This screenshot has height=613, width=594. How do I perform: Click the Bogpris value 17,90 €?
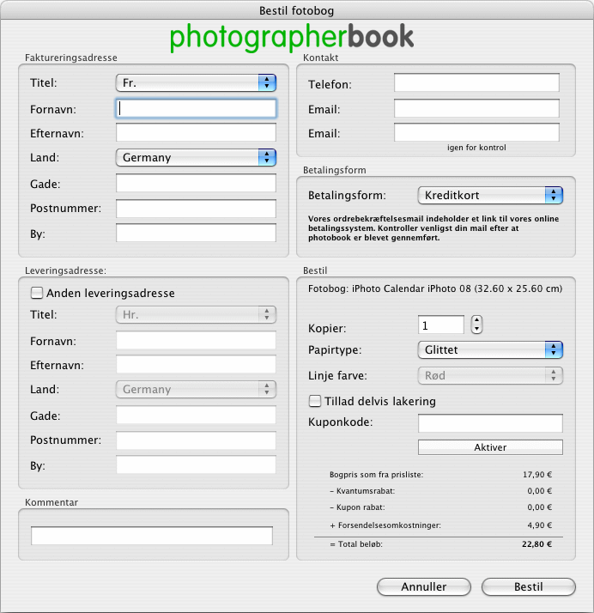tap(537, 474)
